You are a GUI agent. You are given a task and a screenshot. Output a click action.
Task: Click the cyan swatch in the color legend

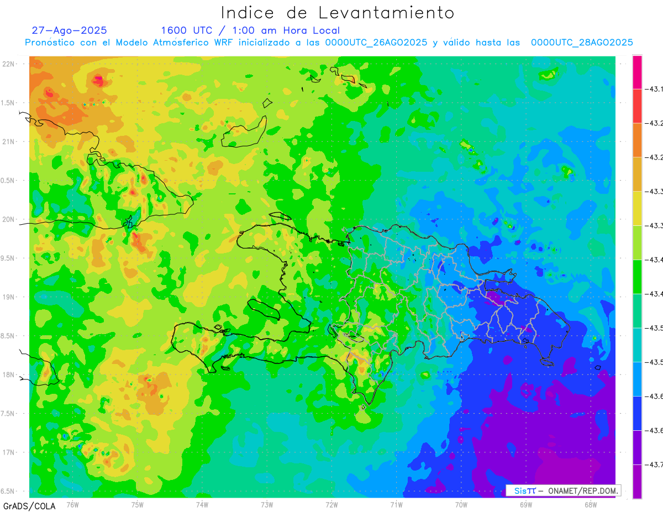click(637, 345)
